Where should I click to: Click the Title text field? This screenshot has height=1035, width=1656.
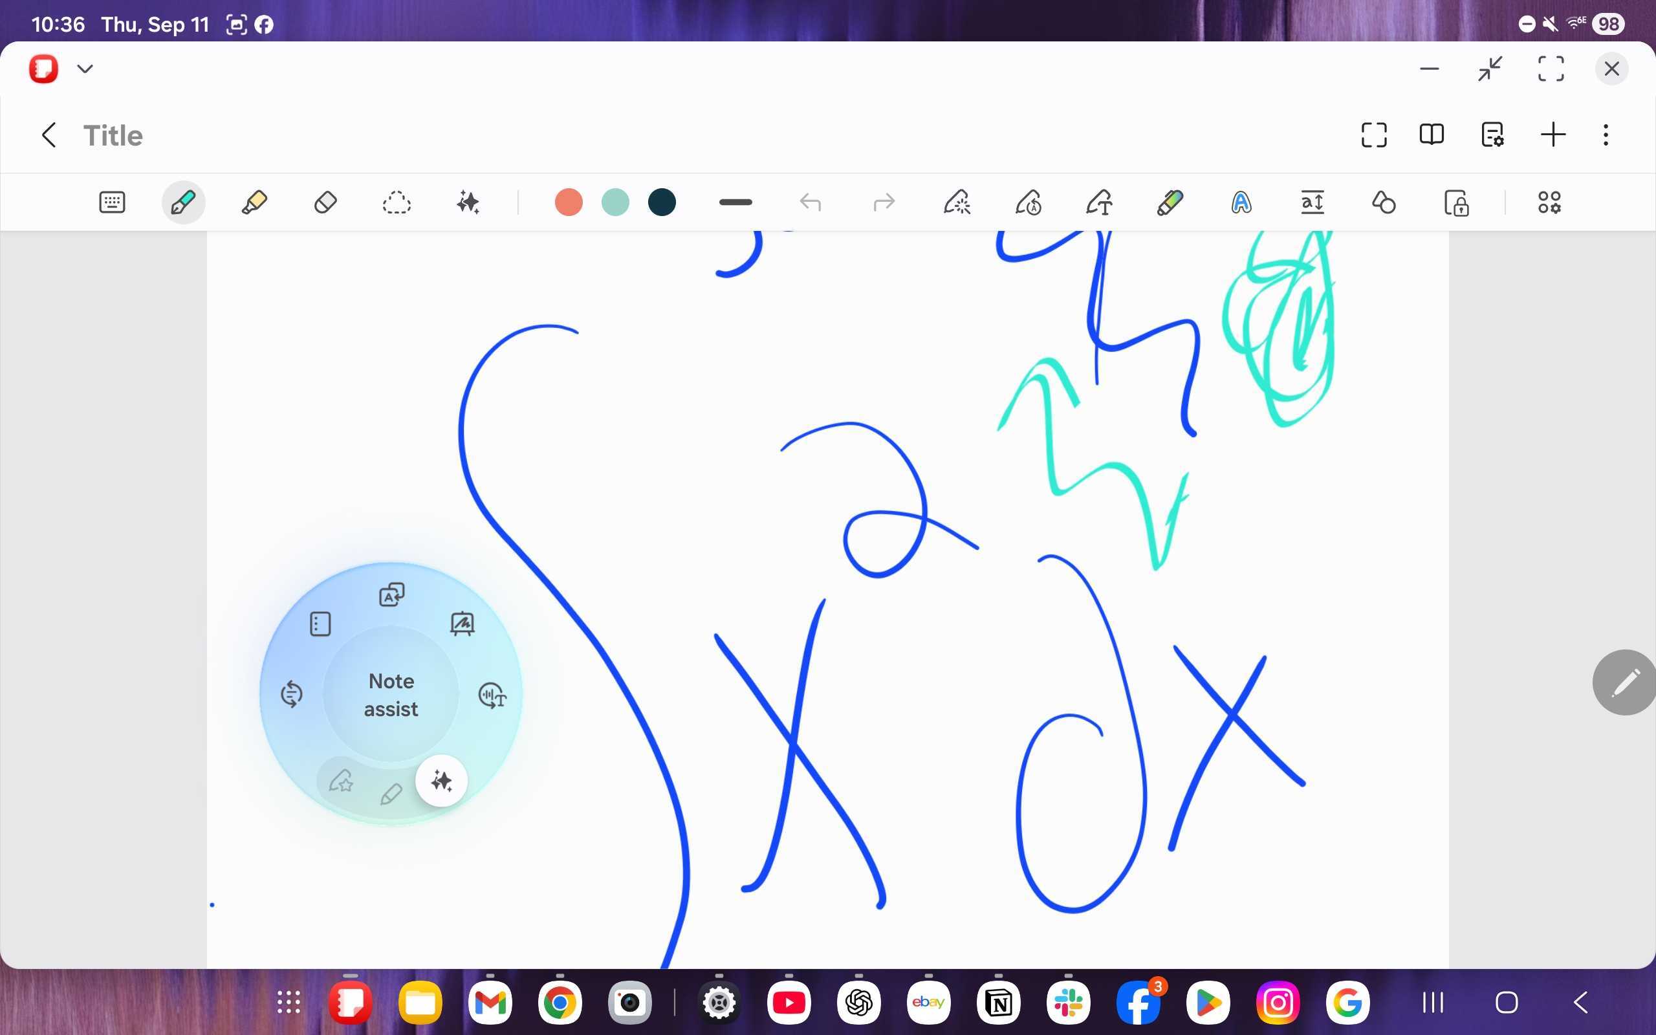[114, 136]
